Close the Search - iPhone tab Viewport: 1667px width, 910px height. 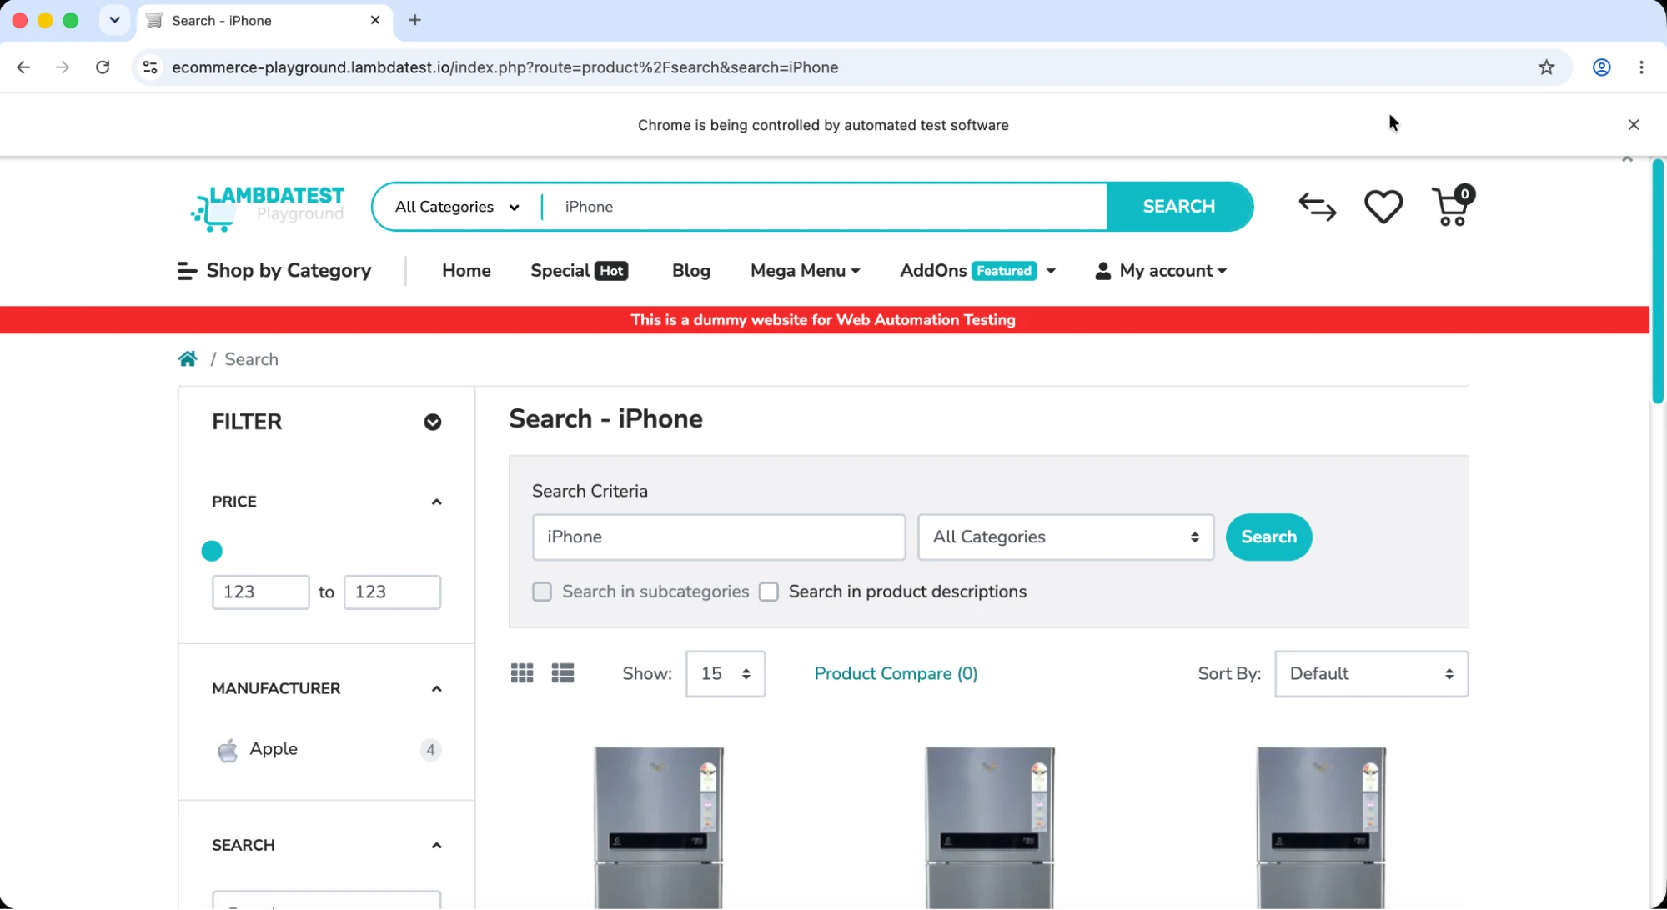click(x=375, y=20)
